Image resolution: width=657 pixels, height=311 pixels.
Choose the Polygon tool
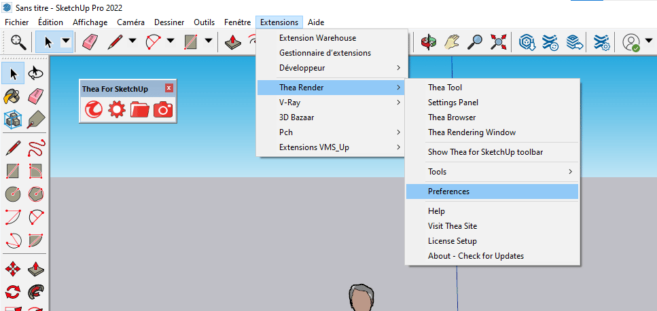pos(36,194)
